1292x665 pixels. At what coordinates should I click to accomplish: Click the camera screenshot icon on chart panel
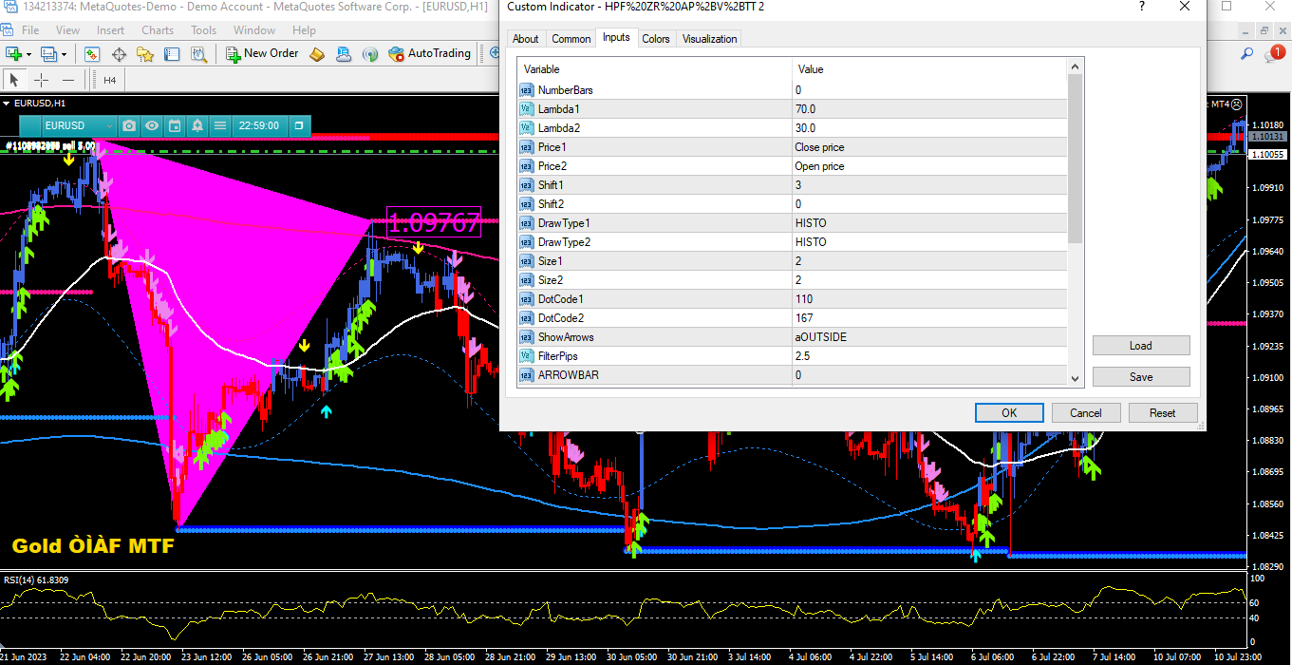click(x=129, y=125)
